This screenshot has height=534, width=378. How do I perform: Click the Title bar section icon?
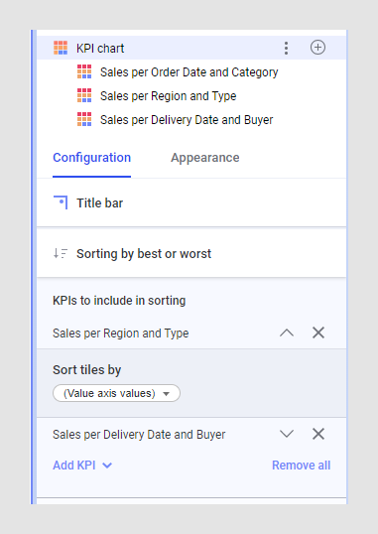[61, 202]
